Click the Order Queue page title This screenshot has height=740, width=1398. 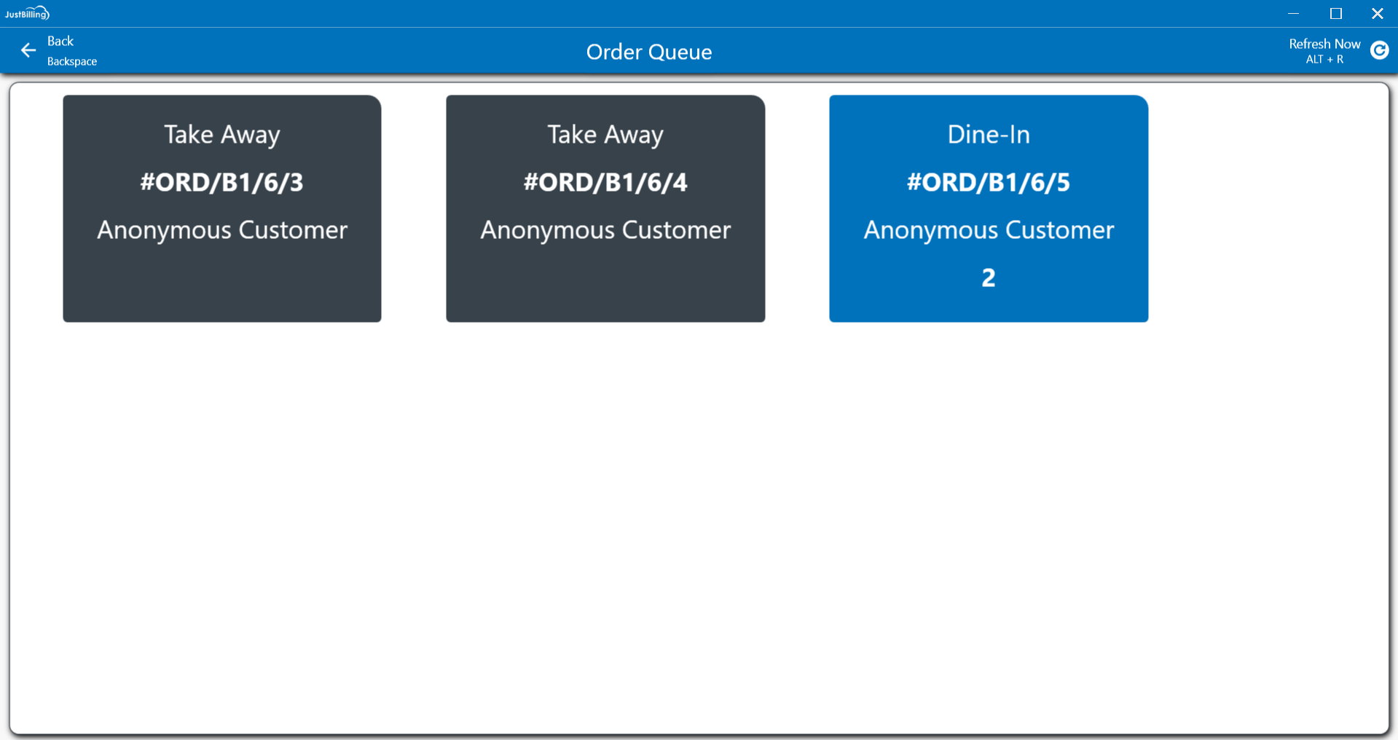point(648,52)
